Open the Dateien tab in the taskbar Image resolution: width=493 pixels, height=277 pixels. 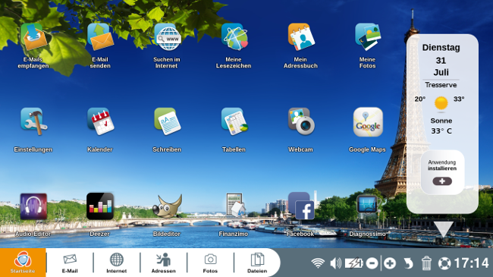pyautogui.click(x=257, y=263)
